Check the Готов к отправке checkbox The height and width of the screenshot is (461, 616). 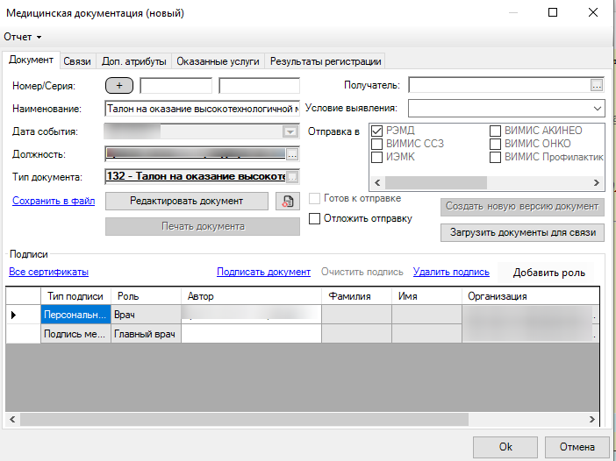(314, 199)
